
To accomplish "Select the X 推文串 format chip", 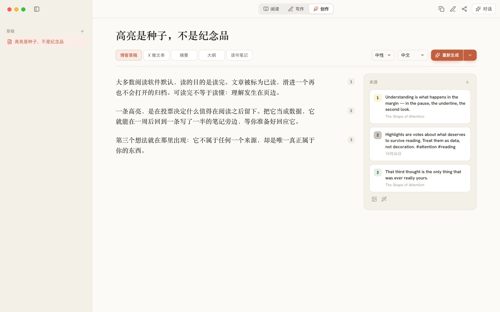I will [156, 55].
